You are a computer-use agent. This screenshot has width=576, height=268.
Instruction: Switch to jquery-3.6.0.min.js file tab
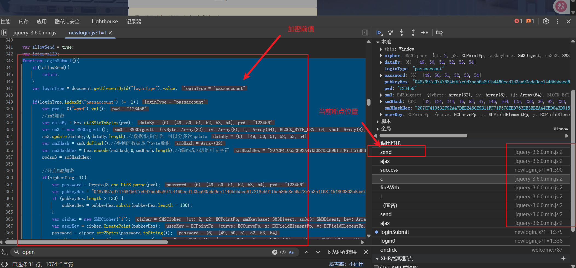[x=35, y=33]
